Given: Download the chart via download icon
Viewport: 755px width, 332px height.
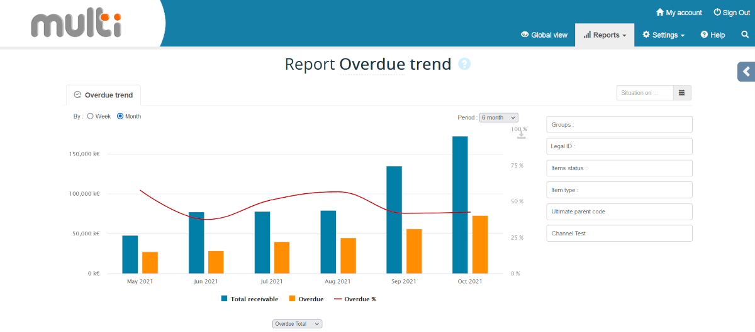Looking at the screenshot, I should click(521, 134).
